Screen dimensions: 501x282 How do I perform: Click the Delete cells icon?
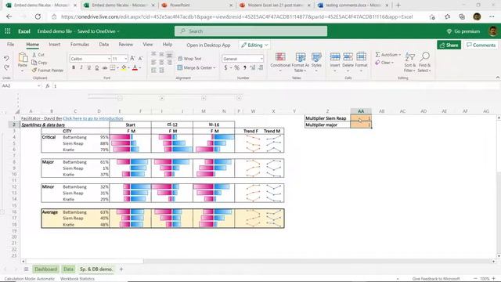(x=348, y=57)
